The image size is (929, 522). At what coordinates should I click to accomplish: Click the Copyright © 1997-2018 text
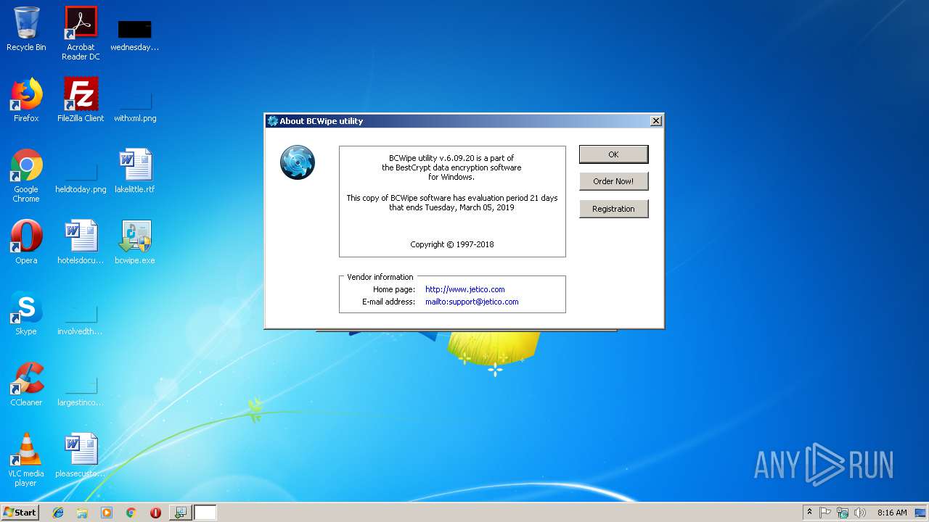[x=452, y=244]
